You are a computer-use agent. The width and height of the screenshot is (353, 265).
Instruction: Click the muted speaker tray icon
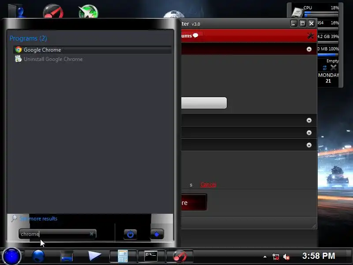point(286,257)
